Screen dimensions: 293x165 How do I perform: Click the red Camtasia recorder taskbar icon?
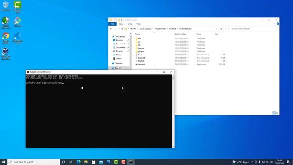pos(123,162)
